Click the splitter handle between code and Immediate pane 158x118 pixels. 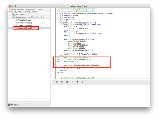click(x=101, y=79)
